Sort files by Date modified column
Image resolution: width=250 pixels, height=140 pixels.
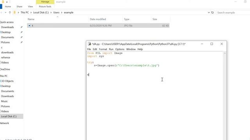click(98, 19)
